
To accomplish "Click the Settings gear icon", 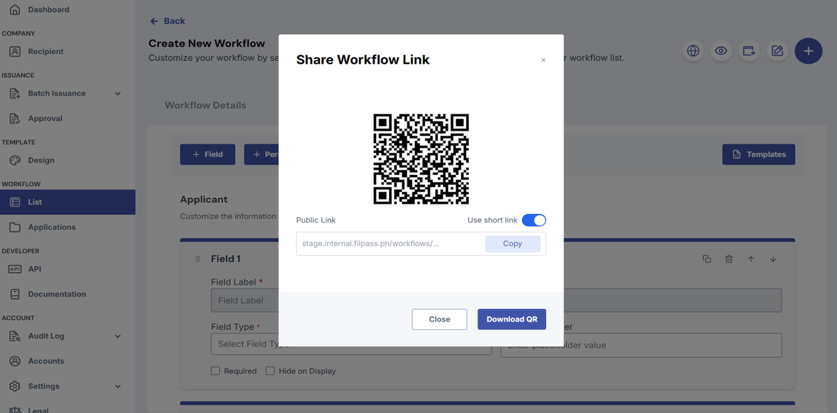I will pos(15,386).
